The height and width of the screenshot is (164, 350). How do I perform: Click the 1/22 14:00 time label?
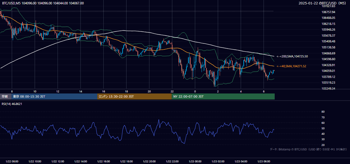coord(81,162)
